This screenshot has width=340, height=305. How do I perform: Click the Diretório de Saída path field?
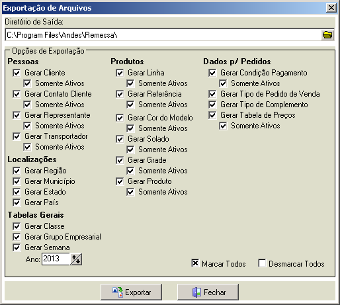[163, 35]
